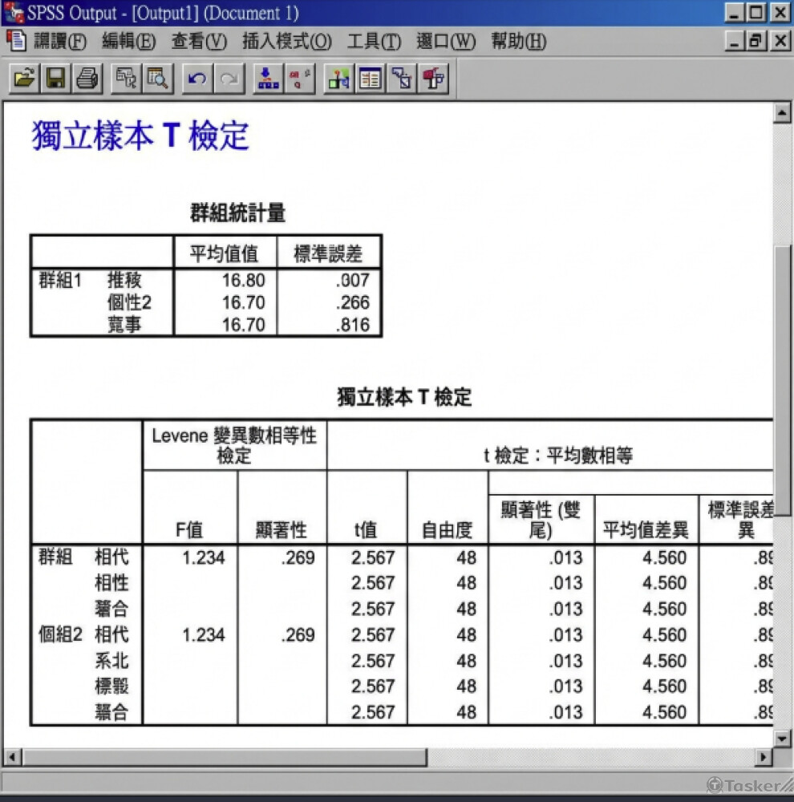Screen dimensions: 794x802
Task: Open the 編輯(E) menu
Action: (x=128, y=41)
